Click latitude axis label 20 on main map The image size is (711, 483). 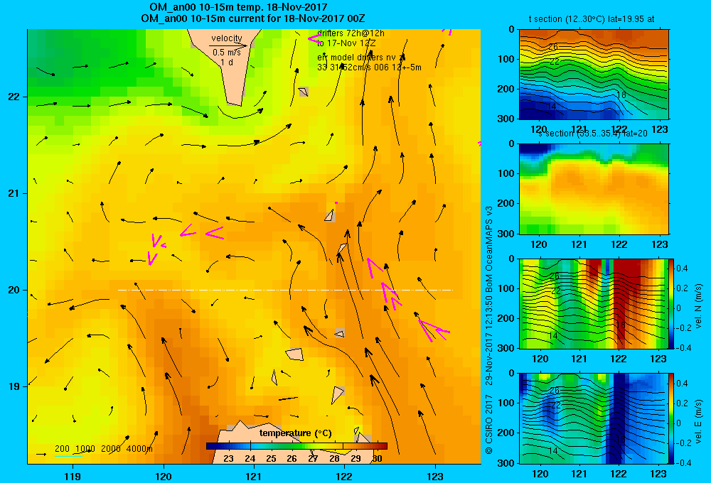14,290
